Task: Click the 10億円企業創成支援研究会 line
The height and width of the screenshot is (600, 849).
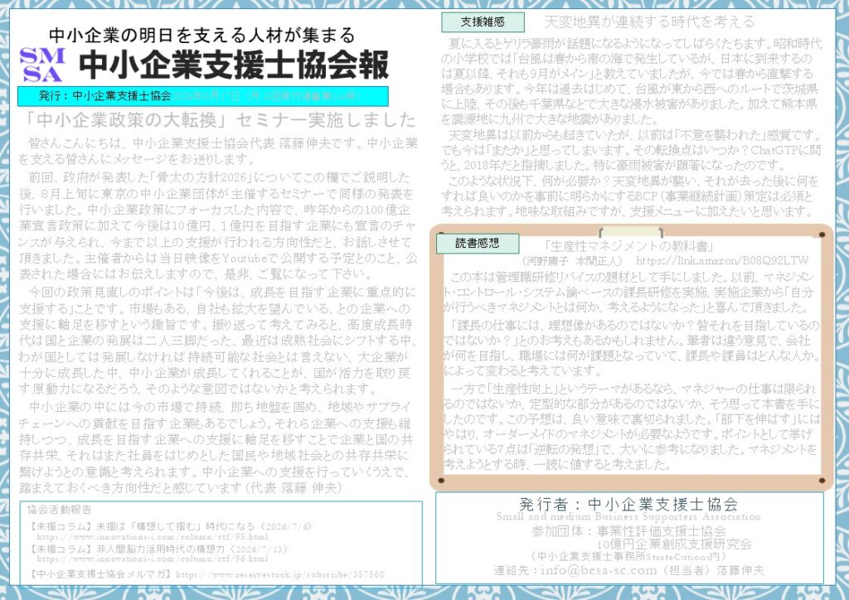Action: (674, 544)
